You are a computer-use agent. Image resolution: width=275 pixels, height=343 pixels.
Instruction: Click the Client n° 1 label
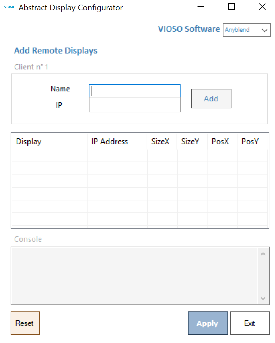pyautogui.click(x=31, y=67)
